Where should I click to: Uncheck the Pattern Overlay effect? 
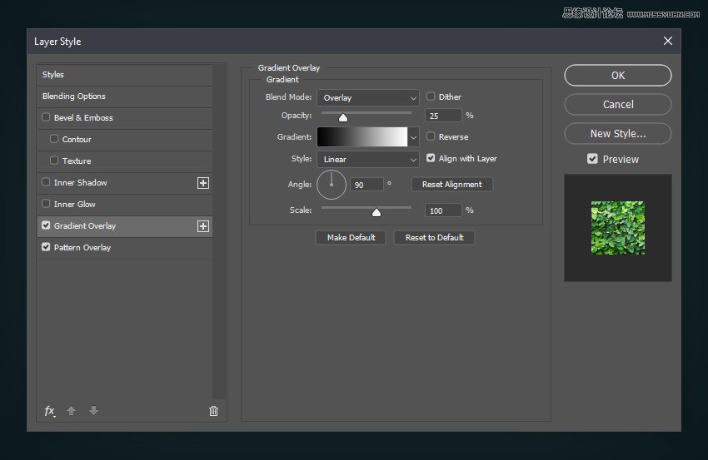[x=46, y=248]
